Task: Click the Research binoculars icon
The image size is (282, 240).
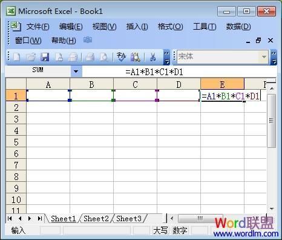Action: click(136, 57)
